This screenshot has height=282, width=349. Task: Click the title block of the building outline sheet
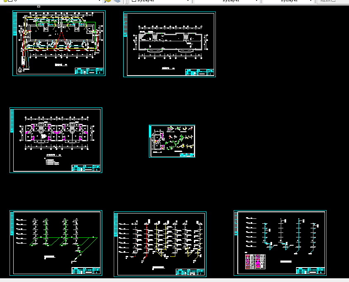click(x=200, y=72)
